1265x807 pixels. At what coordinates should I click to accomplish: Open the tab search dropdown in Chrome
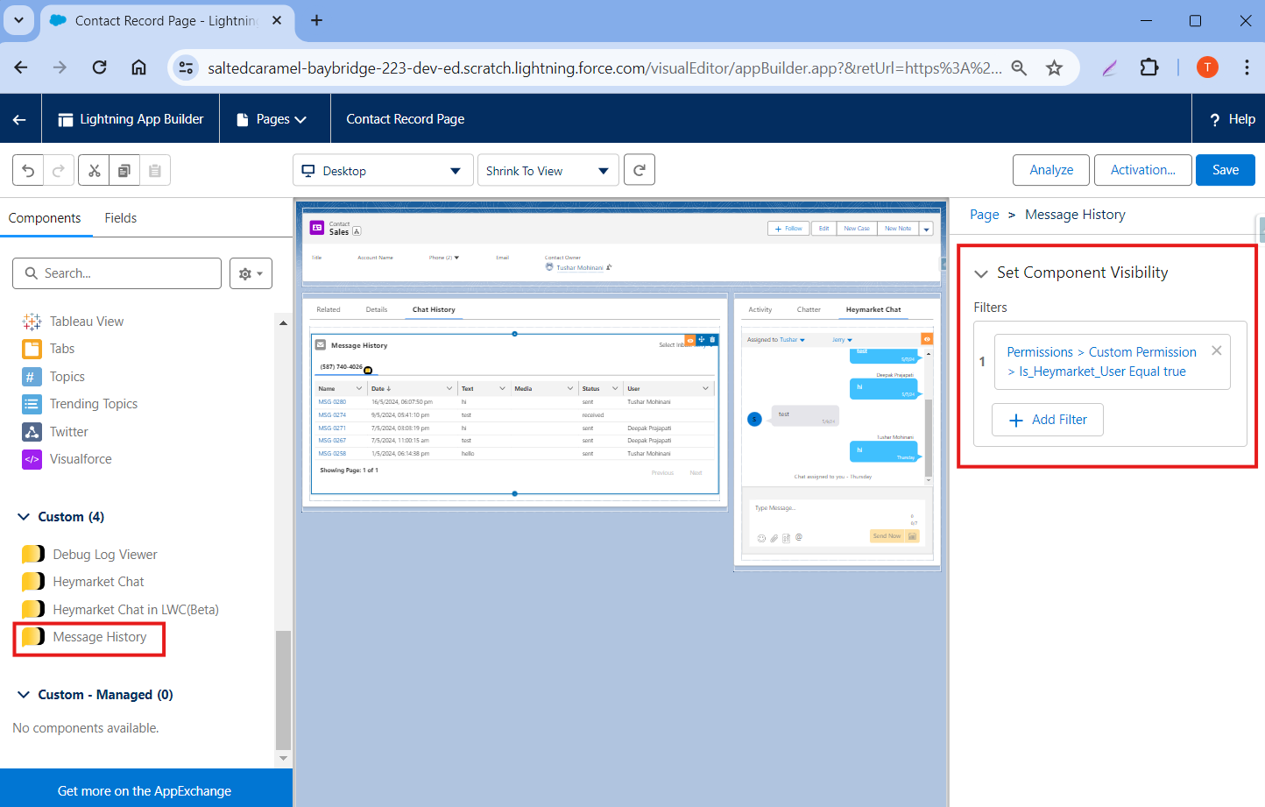tap(18, 20)
